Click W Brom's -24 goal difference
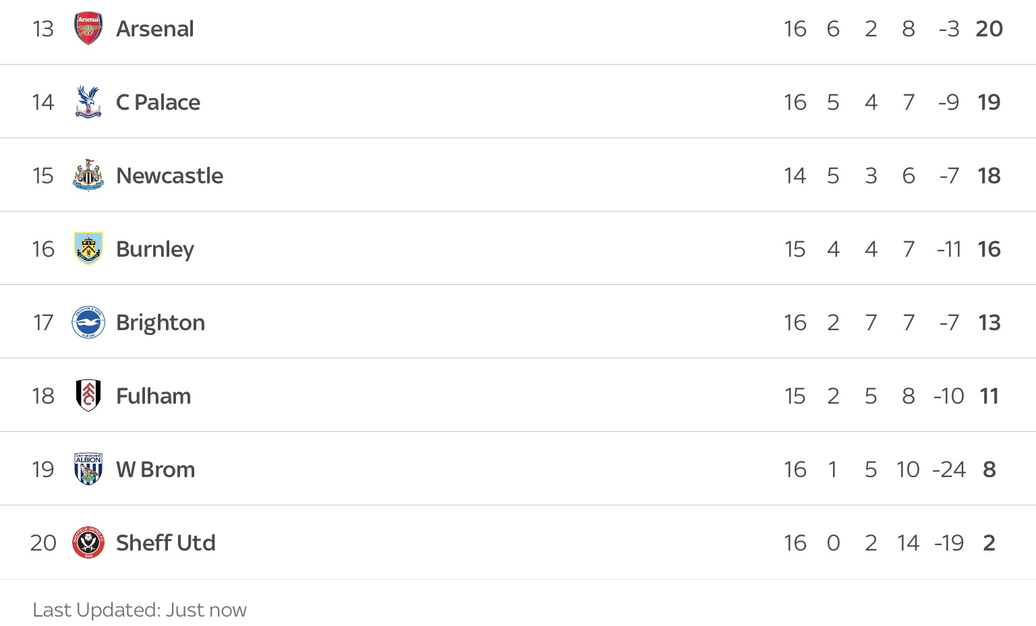1036x626 pixels. (949, 470)
